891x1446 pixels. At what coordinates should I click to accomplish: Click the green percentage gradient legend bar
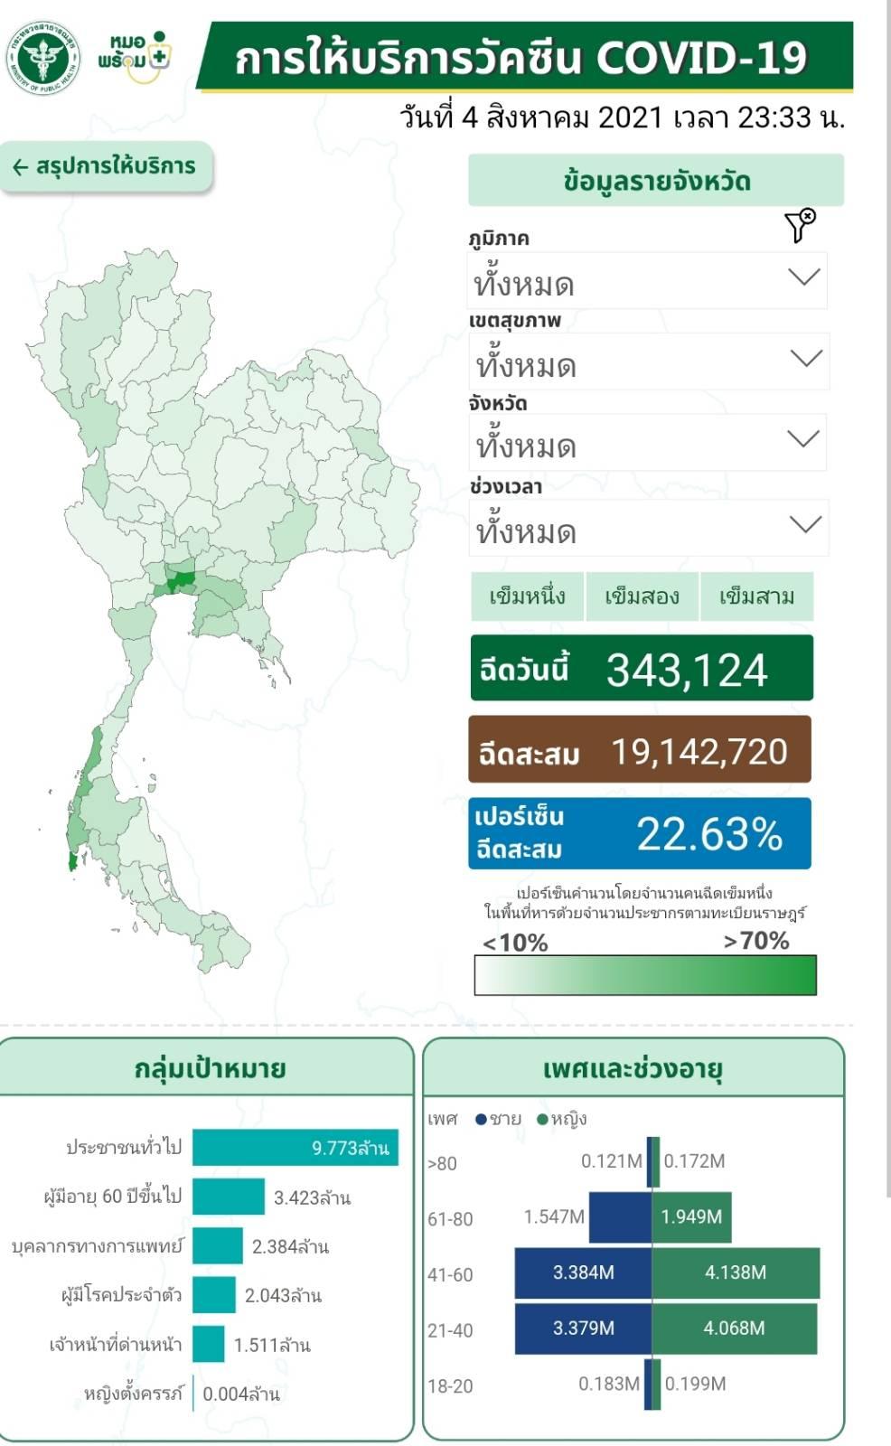(x=645, y=975)
